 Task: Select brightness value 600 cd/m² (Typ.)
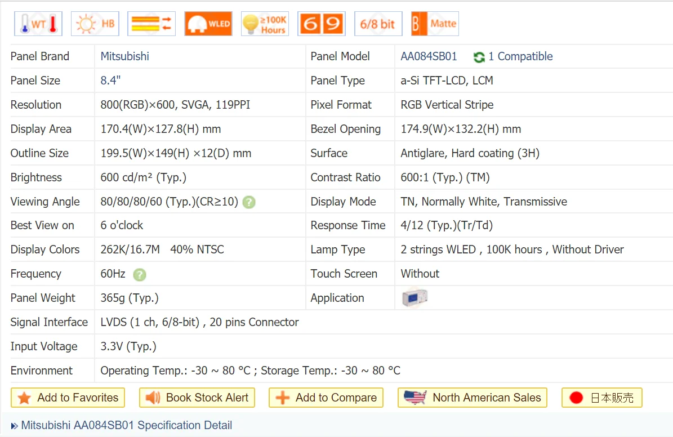pos(144,177)
